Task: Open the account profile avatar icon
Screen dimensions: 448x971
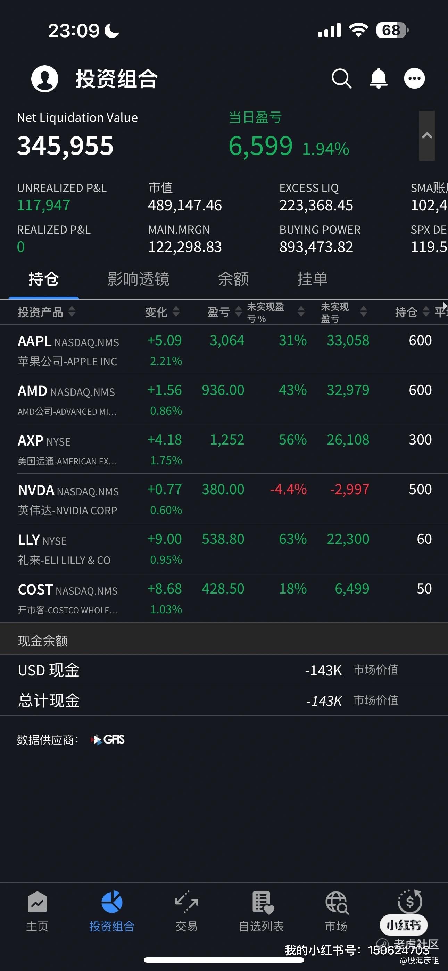Action: click(44, 78)
